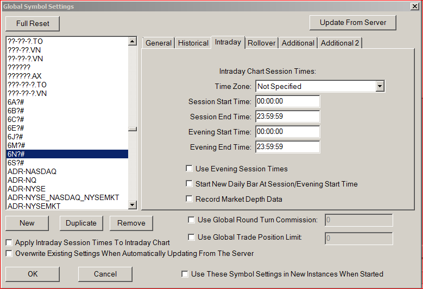Click symbol list scroll up arrow

click(132, 41)
